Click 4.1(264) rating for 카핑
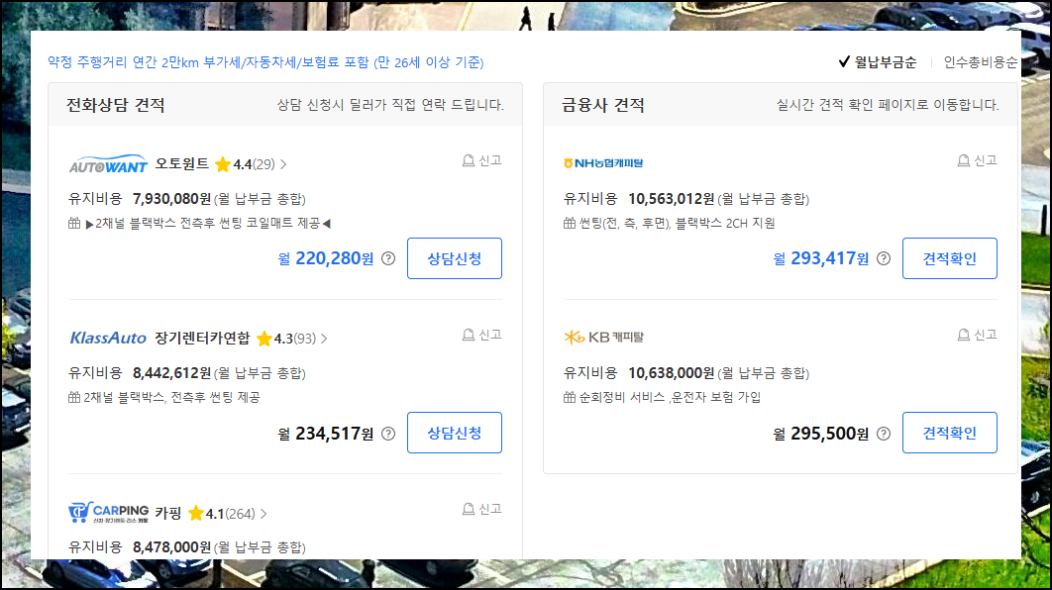 click(x=230, y=514)
